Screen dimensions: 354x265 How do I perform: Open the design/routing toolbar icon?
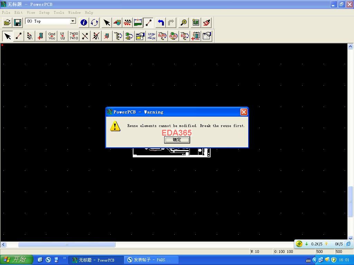pyautogui.click(x=128, y=22)
